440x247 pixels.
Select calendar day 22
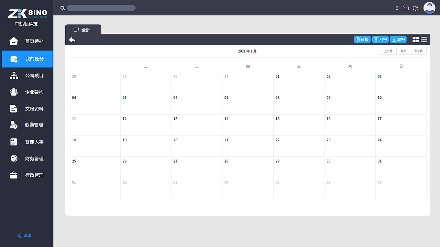299,146
